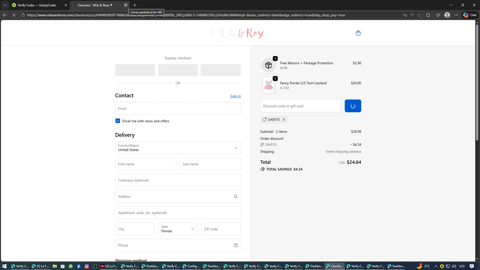Screen dimensions: 480x270
Task: Uncheck Email me with news and offers
Action: click(x=118, y=121)
